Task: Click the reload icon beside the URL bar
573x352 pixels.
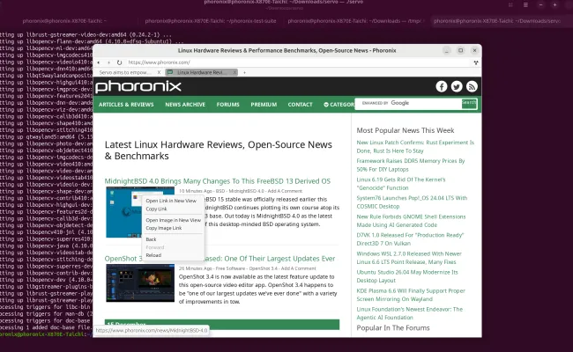Action: (x=119, y=62)
